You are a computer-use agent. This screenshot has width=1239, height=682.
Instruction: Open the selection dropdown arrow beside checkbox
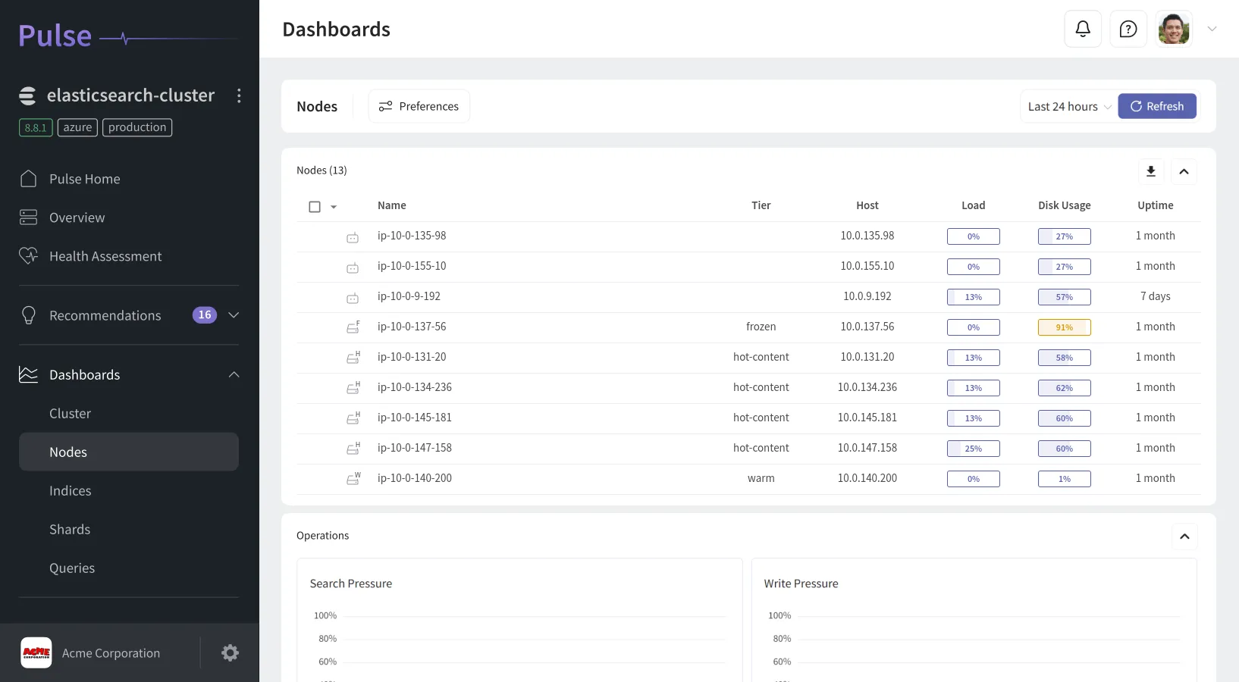coord(334,207)
